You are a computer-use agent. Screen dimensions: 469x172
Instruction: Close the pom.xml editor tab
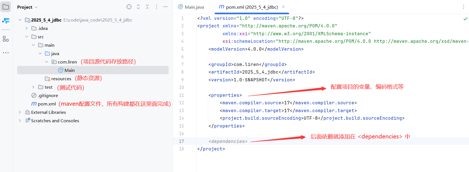click(283, 7)
